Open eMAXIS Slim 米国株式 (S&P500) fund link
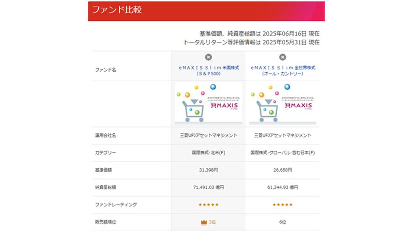The width and height of the screenshot is (413, 232). click(208, 71)
